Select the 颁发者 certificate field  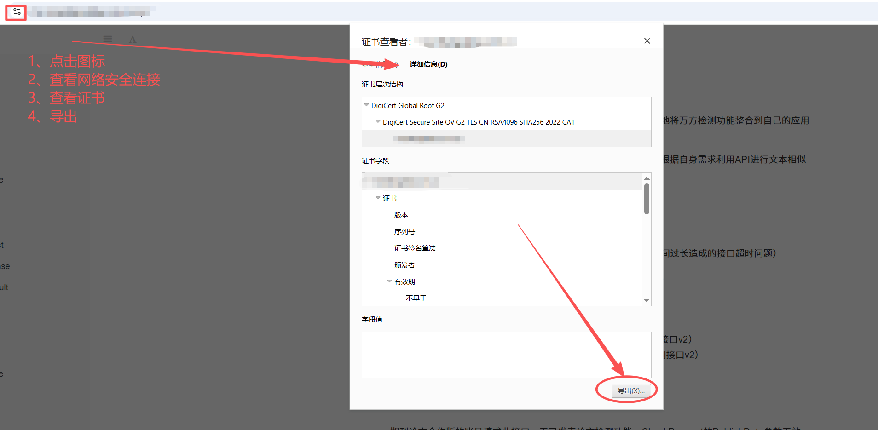[405, 264]
